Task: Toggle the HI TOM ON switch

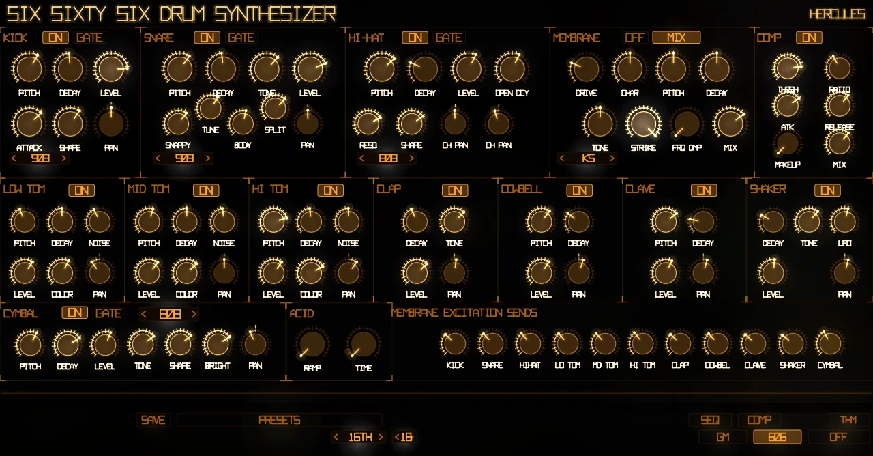Action: pos(330,190)
